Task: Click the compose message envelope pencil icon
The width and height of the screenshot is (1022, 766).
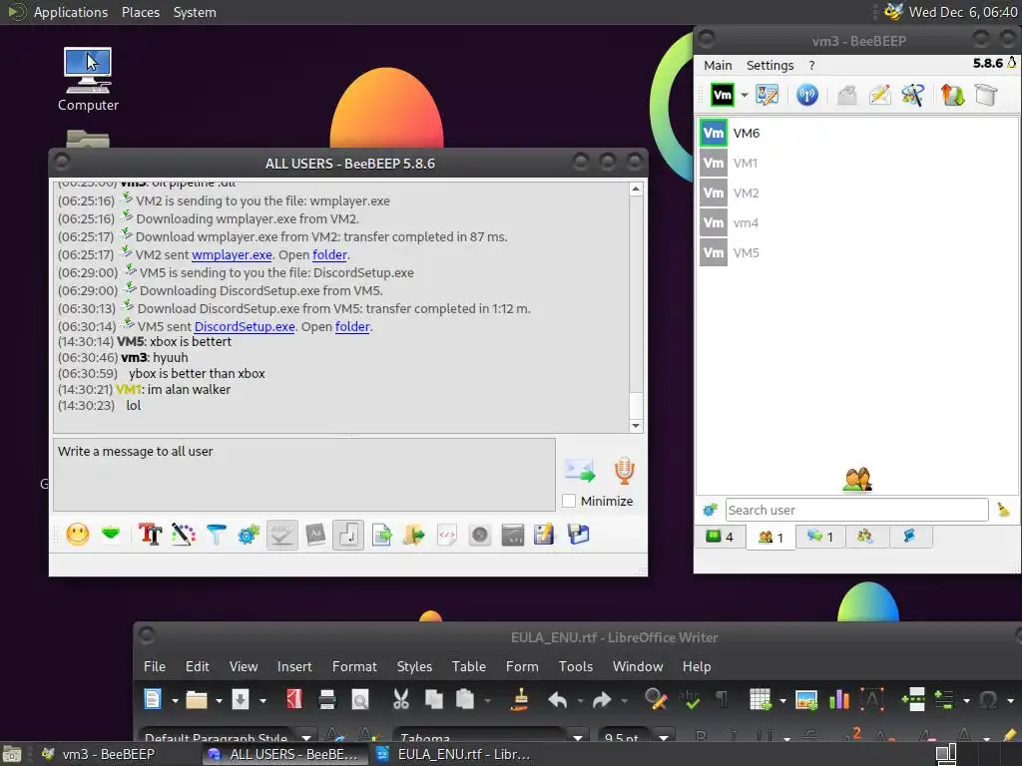Action: (880, 95)
